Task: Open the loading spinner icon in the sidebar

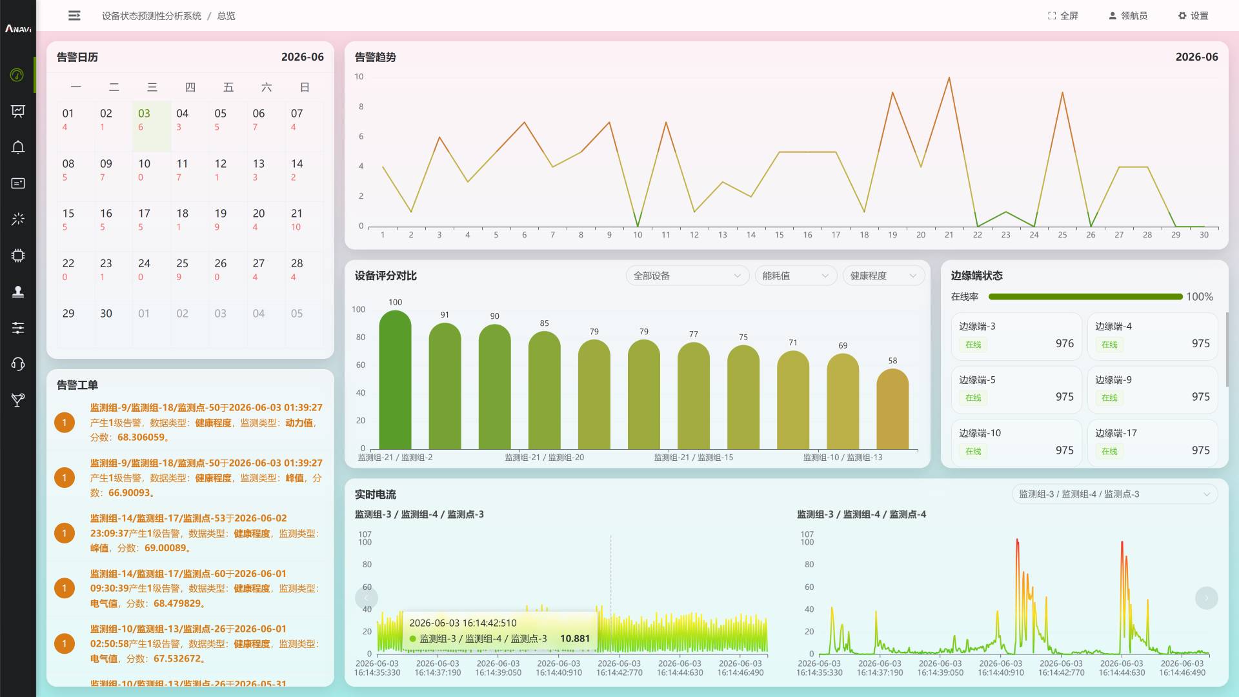Action: (18, 219)
